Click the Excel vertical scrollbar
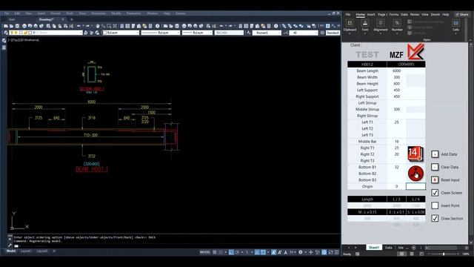 click(x=470, y=142)
